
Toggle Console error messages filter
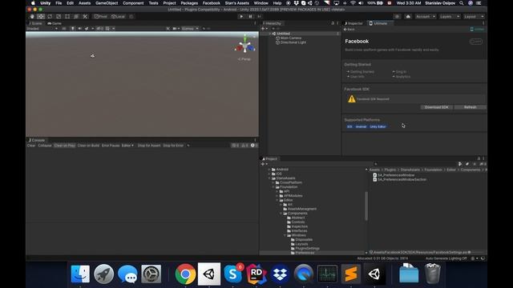(254, 146)
